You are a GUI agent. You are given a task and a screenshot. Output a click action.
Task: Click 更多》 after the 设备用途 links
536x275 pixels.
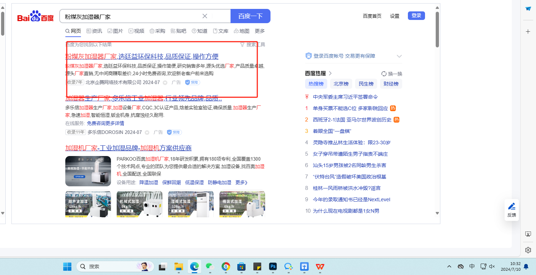tap(242, 182)
